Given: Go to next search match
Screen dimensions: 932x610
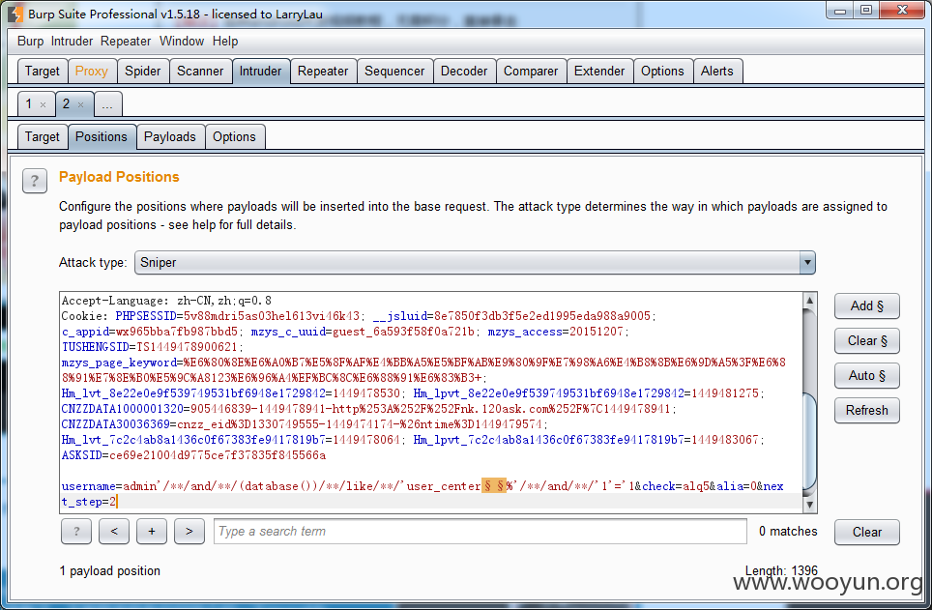Looking at the screenshot, I should 189,532.
